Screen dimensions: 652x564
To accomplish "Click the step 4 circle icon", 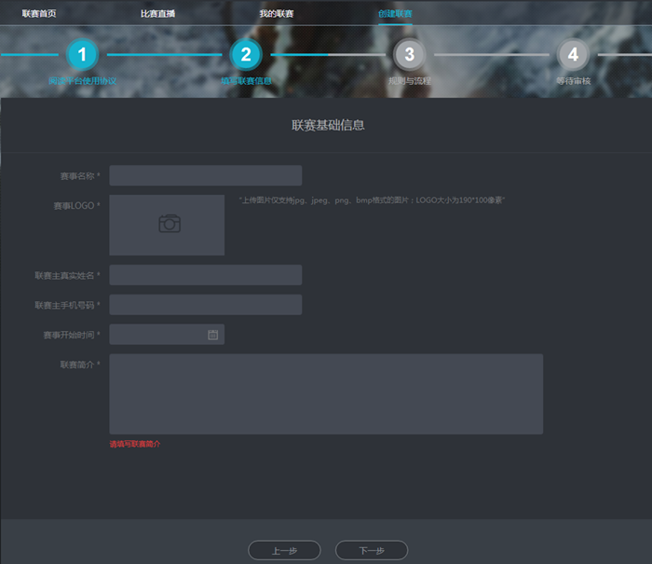I will point(573,55).
